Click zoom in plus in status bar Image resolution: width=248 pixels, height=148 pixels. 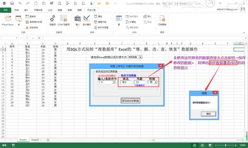pyautogui.click(x=236, y=145)
